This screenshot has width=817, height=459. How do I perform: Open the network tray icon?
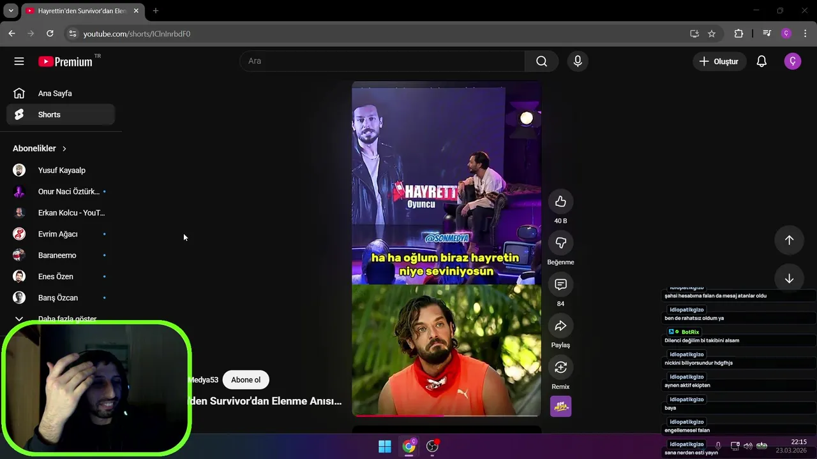click(735, 446)
